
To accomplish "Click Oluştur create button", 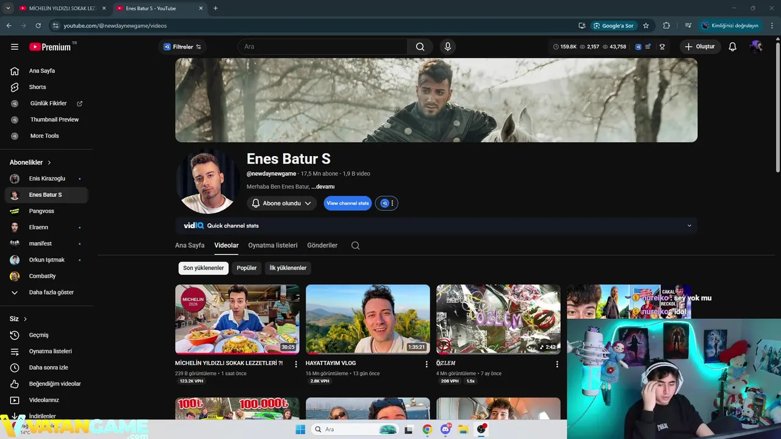I will (x=700, y=46).
